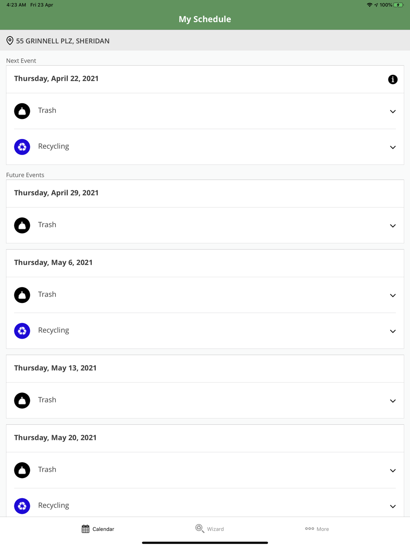410x547 pixels.
Task: Expand Recycling chevron for May 20
Action: pyautogui.click(x=392, y=506)
